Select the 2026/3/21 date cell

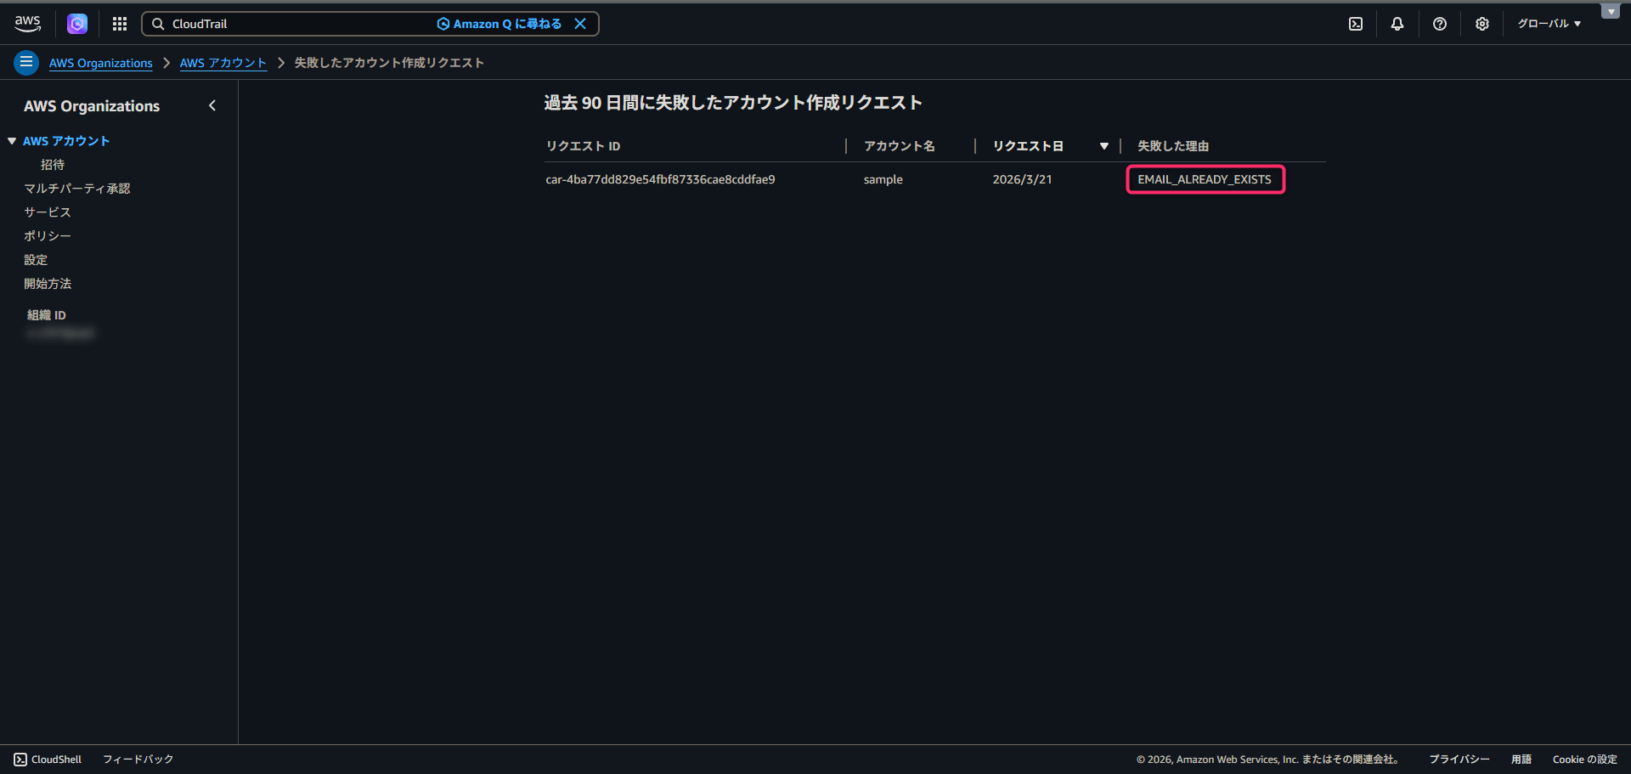(x=1022, y=179)
